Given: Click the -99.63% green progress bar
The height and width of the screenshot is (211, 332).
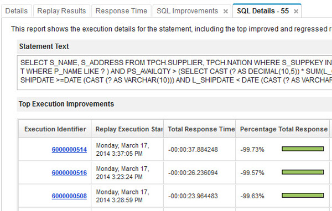Looking at the screenshot, I should pyautogui.click(x=303, y=196).
